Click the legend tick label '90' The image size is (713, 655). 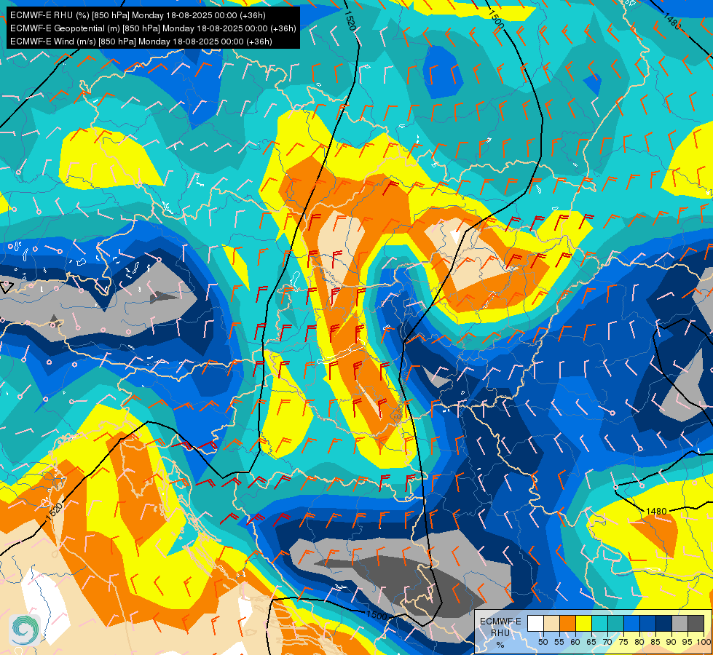pyautogui.click(x=671, y=642)
